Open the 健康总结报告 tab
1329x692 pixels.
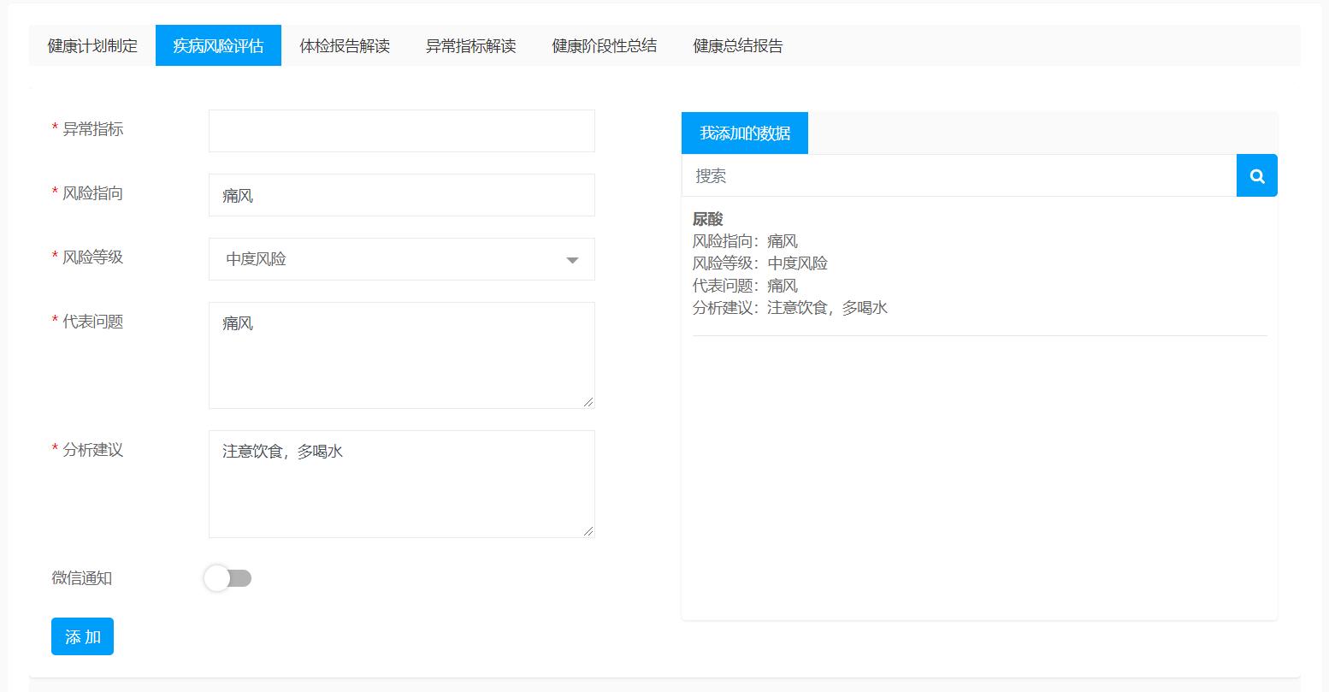tap(737, 45)
